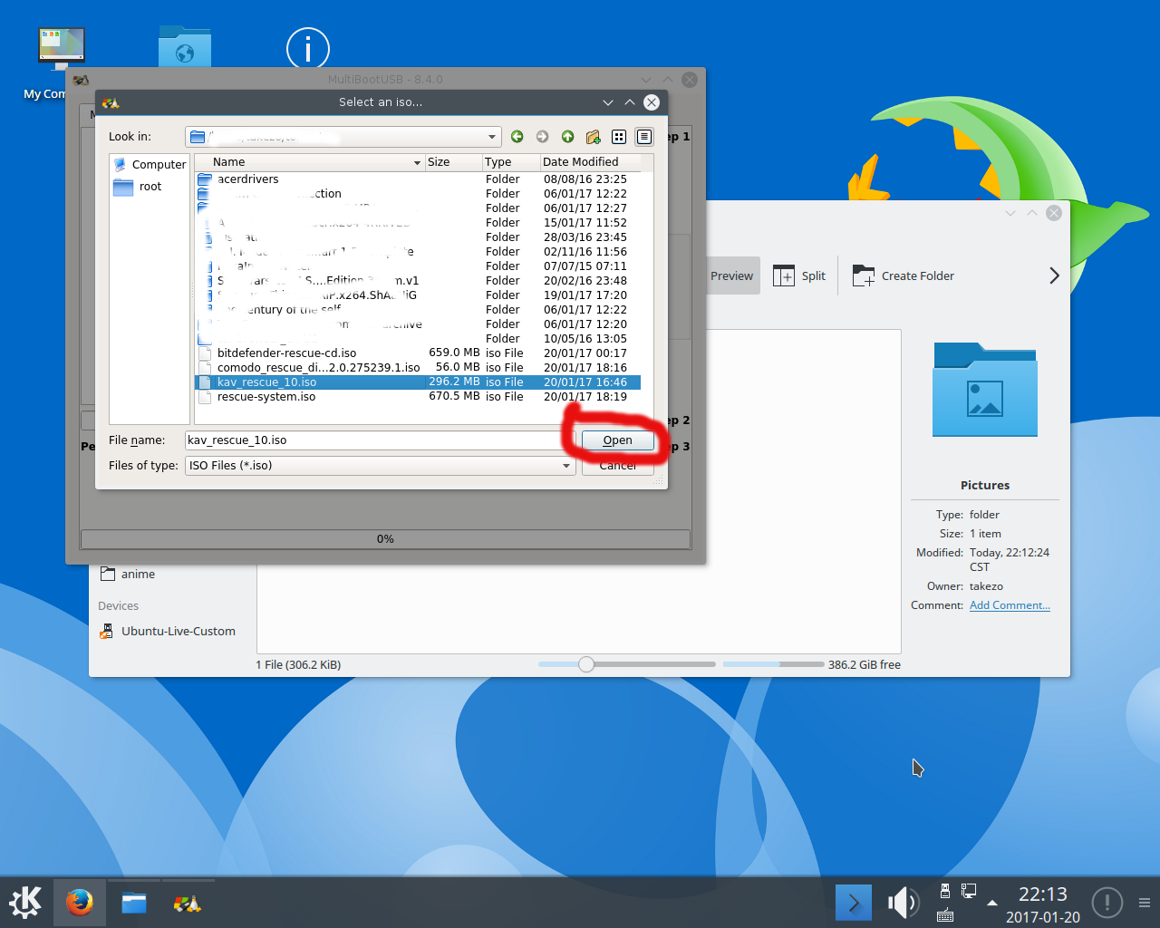
Task: Open Firefox from the taskbar
Action: click(x=80, y=903)
